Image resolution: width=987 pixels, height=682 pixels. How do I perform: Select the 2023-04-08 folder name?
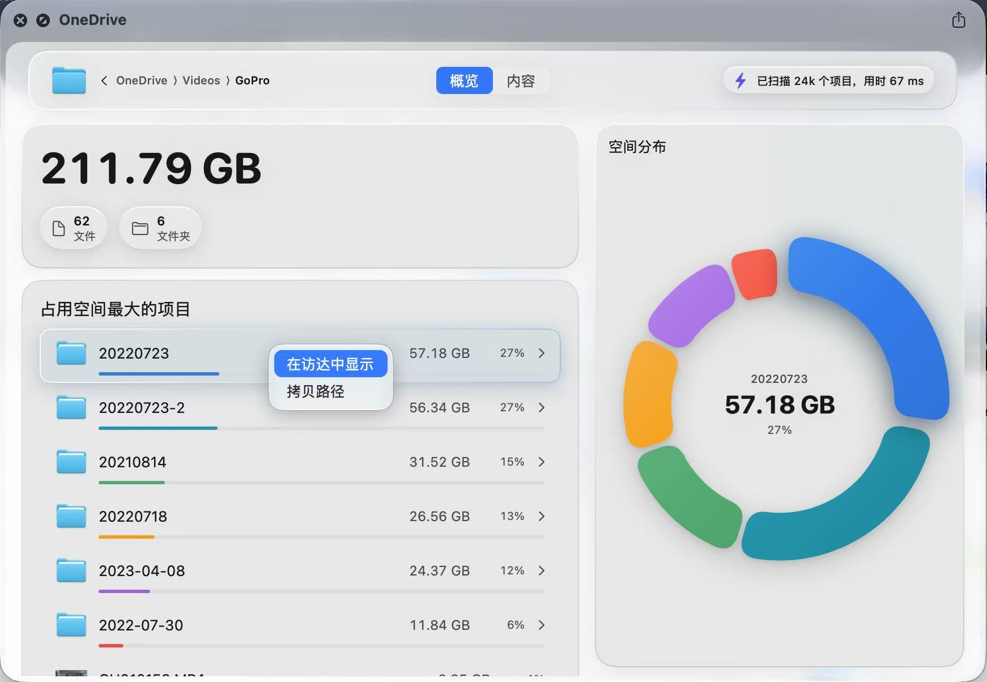142,571
